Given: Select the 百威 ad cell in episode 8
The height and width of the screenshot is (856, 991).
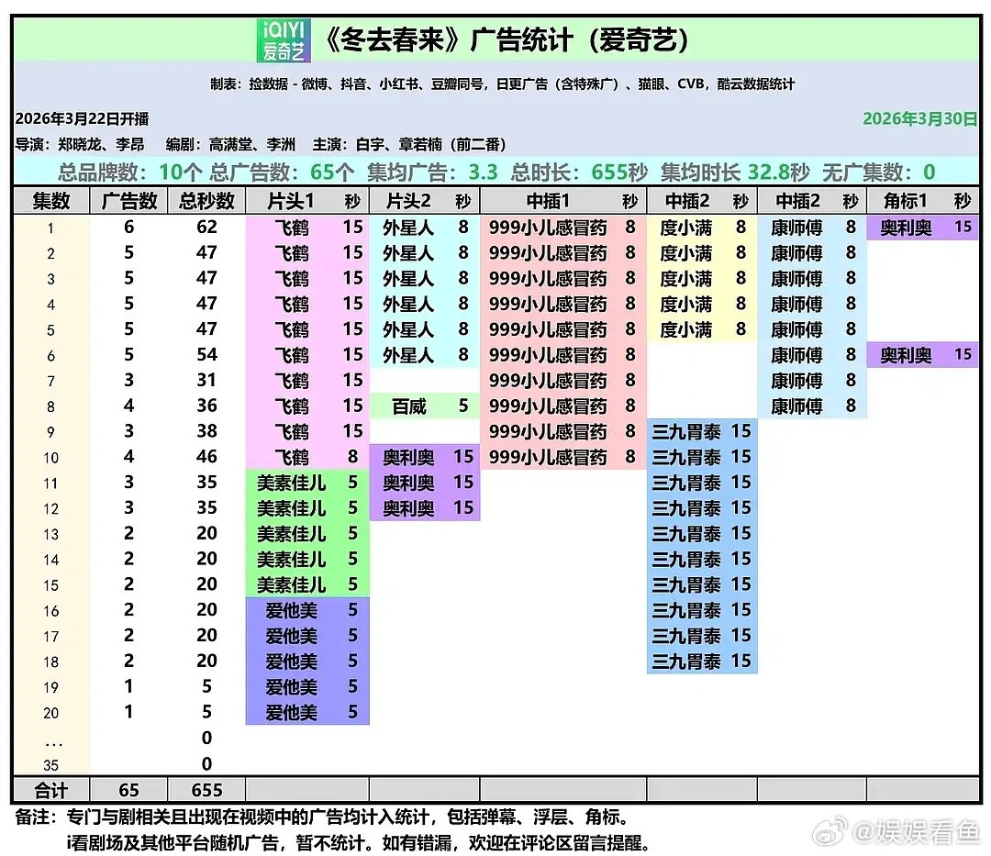Looking at the screenshot, I should pos(407,406).
